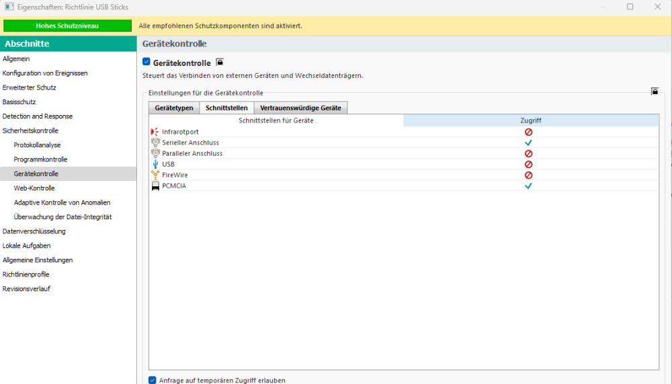Switch to the Gerätetypen tab
Screen dimensions: 672x384
(x=174, y=108)
